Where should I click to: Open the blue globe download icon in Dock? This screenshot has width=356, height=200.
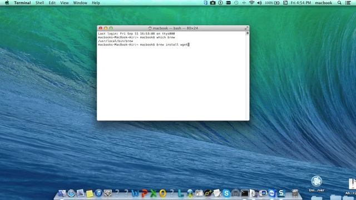point(190,193)
